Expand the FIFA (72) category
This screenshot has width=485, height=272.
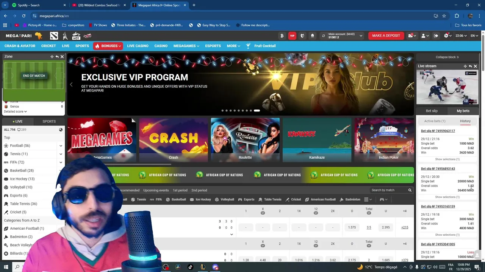pyautogui.click(x=61, y=162)
